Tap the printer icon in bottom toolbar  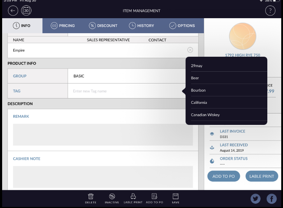[x=133, y=197]
